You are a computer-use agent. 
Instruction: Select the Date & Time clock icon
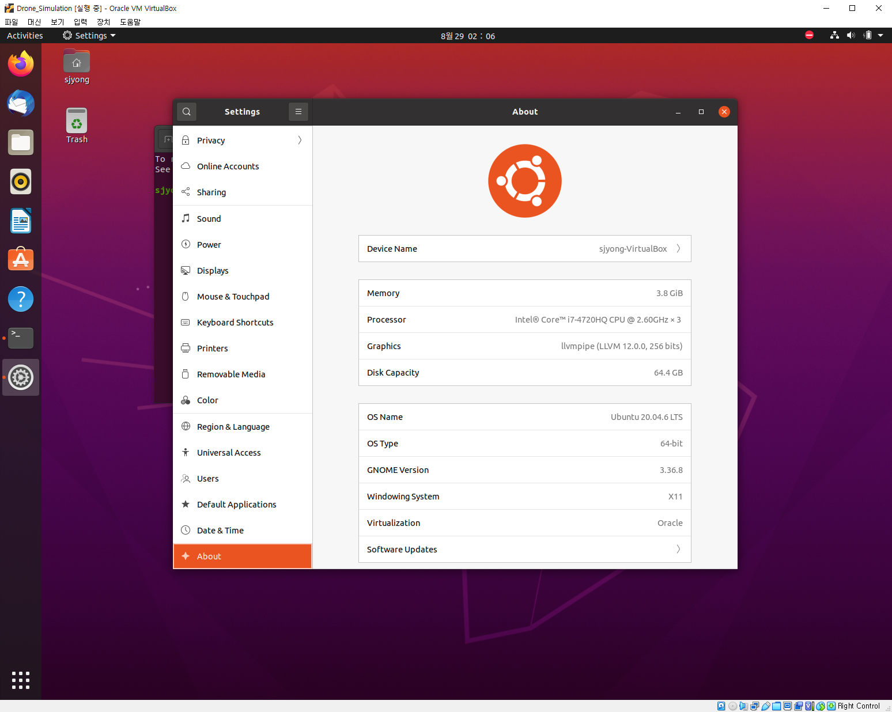(x=186, y=530)
